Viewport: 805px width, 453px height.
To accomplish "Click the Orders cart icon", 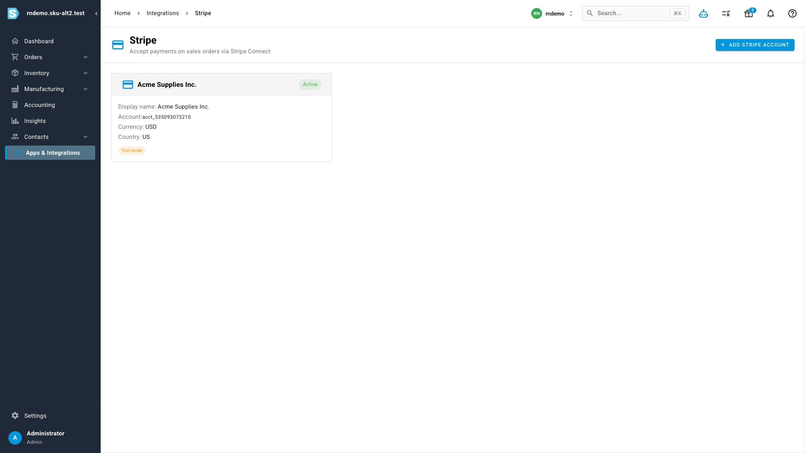I will click(x=15, y=57).
